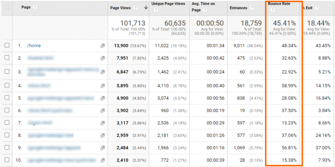Toggle the select-all checkbox in header
This screenshot has width=335, height=167.
pyautogui.click(x=7, y=7)
